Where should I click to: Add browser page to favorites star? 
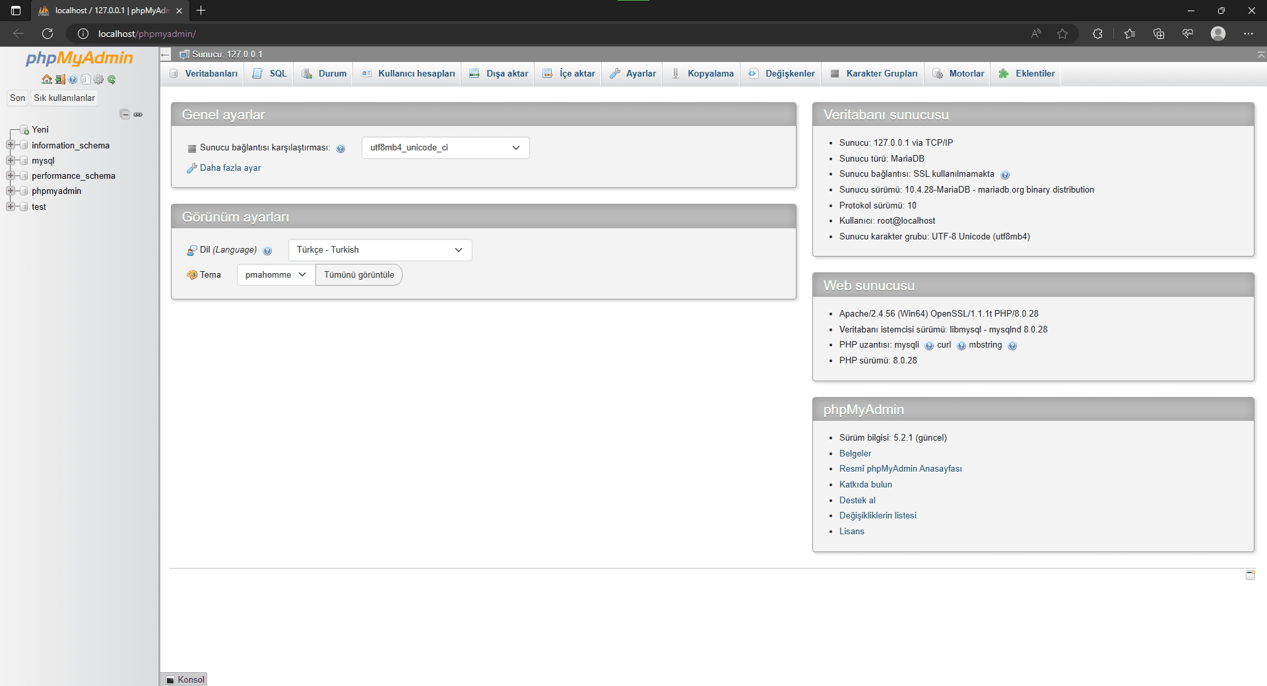tap(1062, 34)
